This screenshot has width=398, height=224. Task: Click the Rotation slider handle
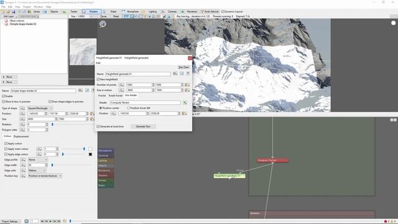coord(52,124)
